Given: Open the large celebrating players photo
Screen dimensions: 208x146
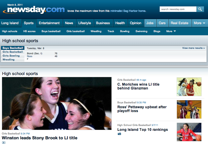Looking at the screenshot, I should pos(57,103).
